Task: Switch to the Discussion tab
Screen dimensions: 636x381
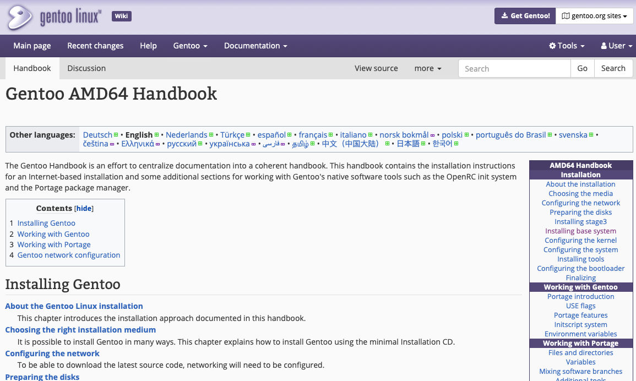Action: coord(86,68)
